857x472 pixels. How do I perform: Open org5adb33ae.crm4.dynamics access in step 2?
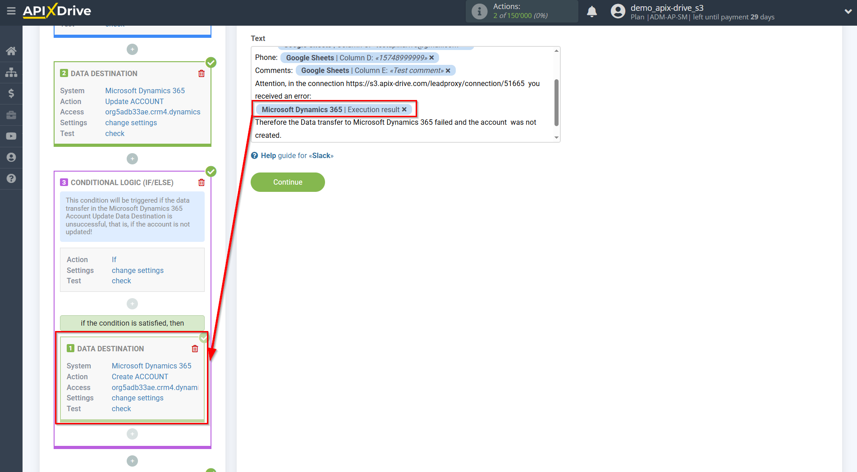[x=153, y=112]
